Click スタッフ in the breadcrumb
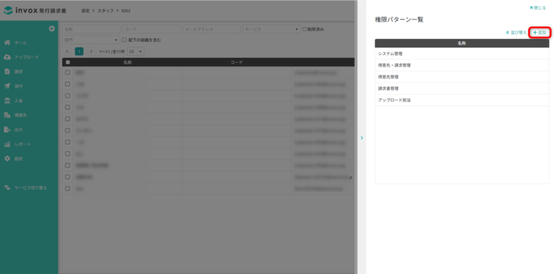 tap(106, 11)
